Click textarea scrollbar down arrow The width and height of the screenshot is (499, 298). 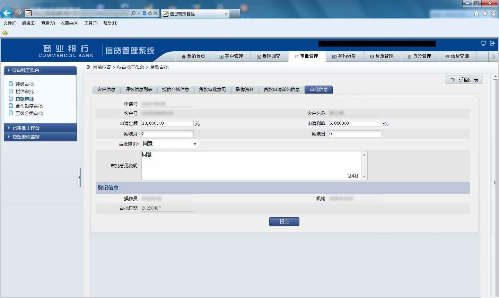click(364, 177)
